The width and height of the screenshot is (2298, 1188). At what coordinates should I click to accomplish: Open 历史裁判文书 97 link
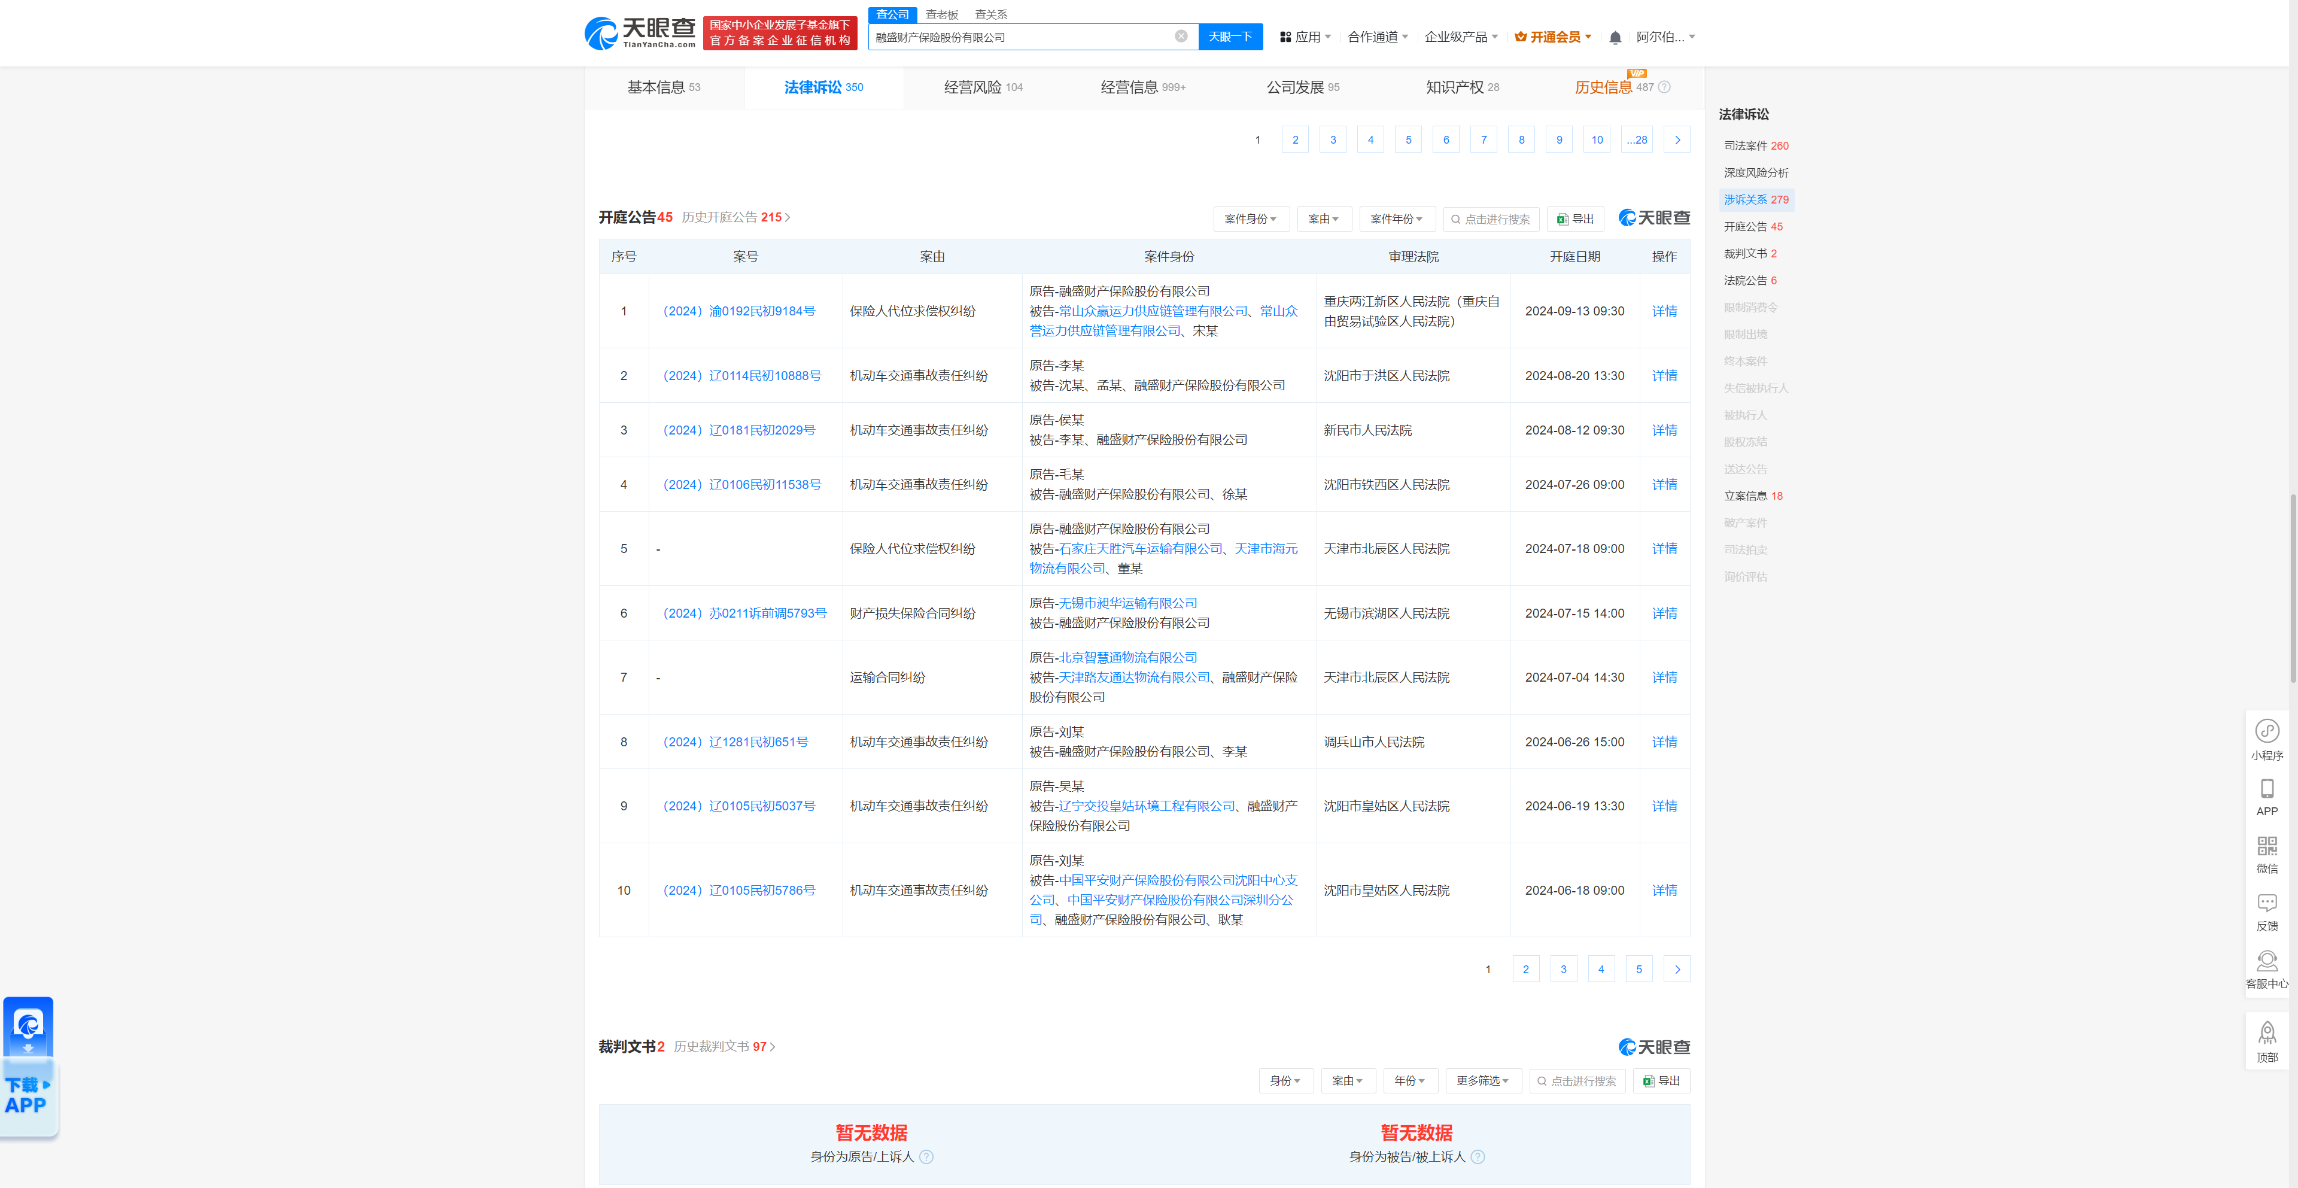[x=724, y=1047]
